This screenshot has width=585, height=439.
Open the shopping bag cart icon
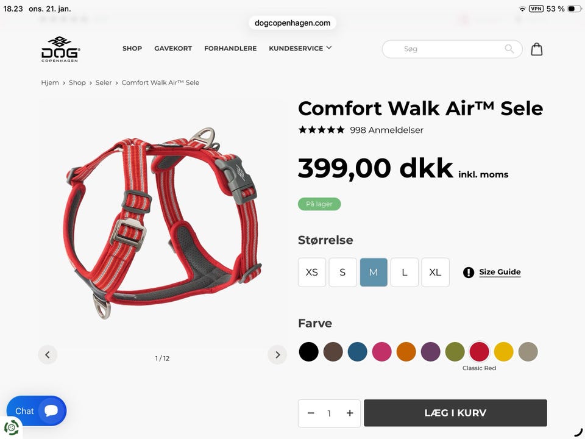pos(536,49)
